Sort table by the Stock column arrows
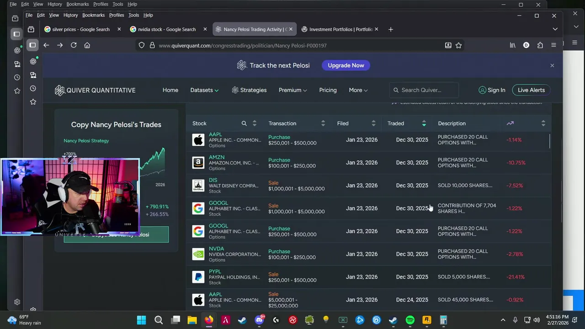Viewport: 585px width, 329px height. pos(255,123)
